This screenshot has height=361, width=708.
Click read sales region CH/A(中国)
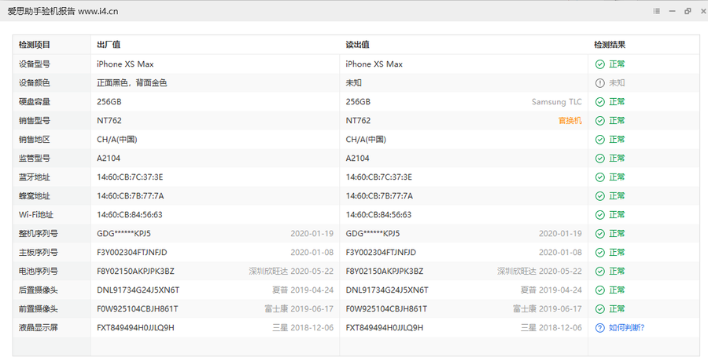tap(366, 140)
